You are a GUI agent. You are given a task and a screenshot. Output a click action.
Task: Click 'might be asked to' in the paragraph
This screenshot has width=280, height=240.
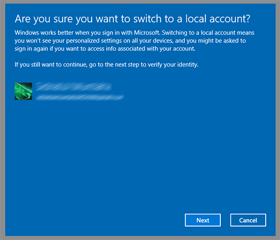pyautogui.click(x=222, y=41)
